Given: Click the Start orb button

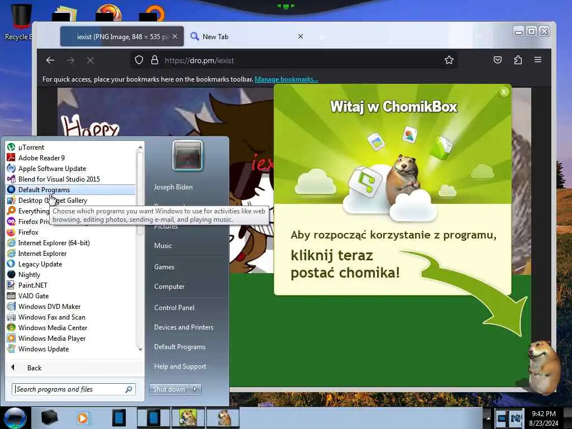Looking at the screenshot, I should [15, 418].
